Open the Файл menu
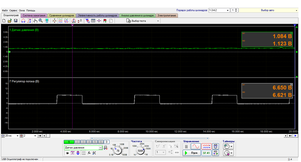This screenshot has height=162, width=301. [5, 11]
